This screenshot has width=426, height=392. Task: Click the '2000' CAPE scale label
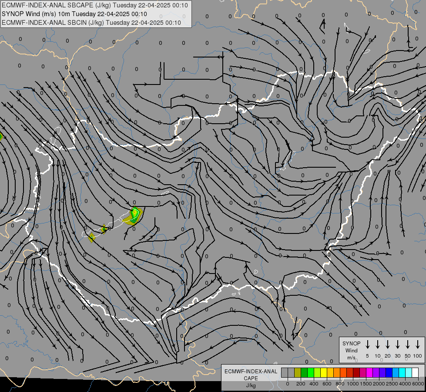(379, 384)
